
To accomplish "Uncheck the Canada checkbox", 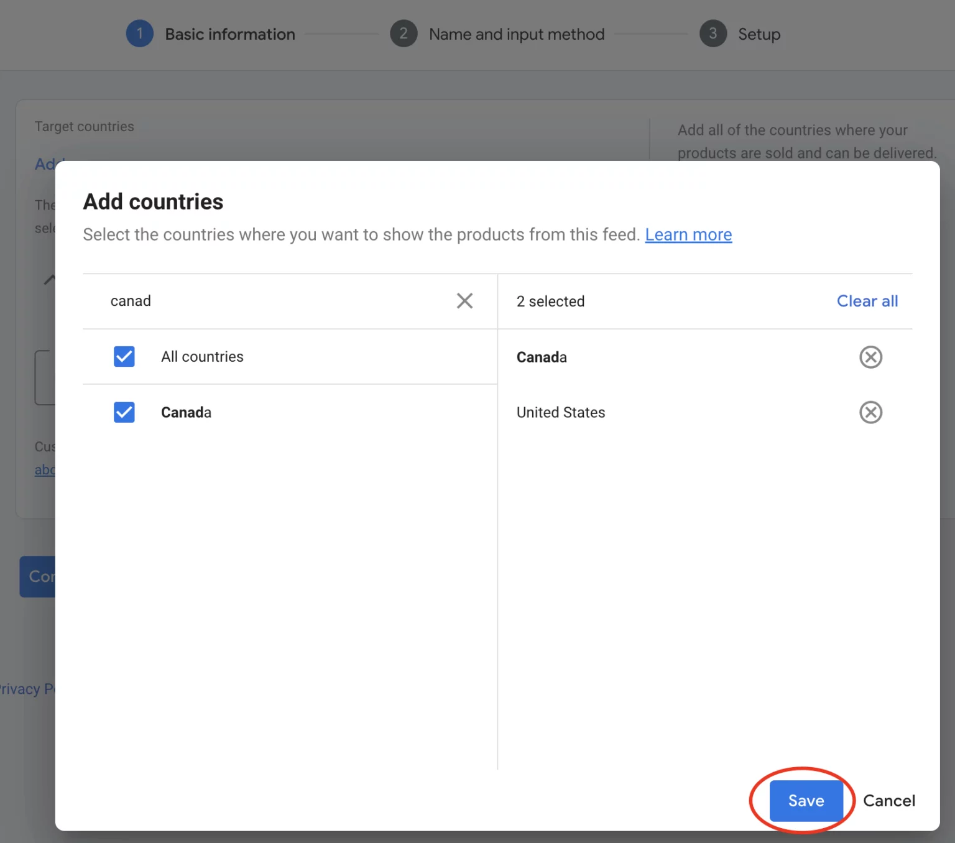I will coord(124,412).
